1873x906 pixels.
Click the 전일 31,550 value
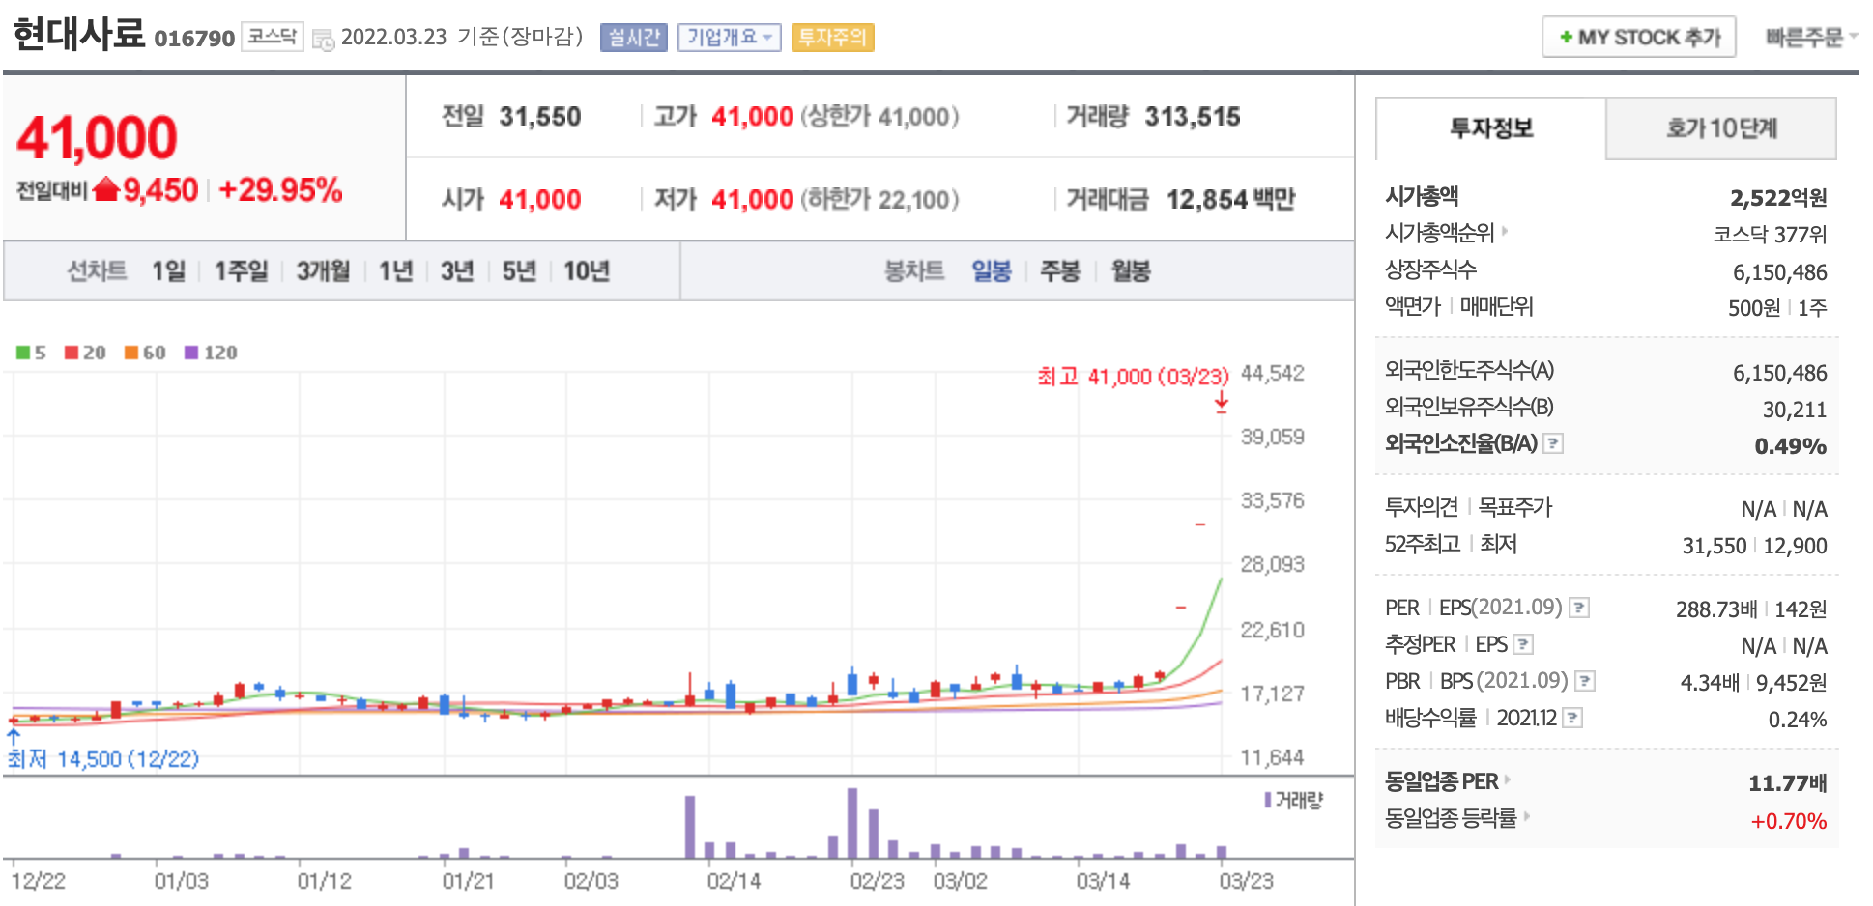[540, 117]
